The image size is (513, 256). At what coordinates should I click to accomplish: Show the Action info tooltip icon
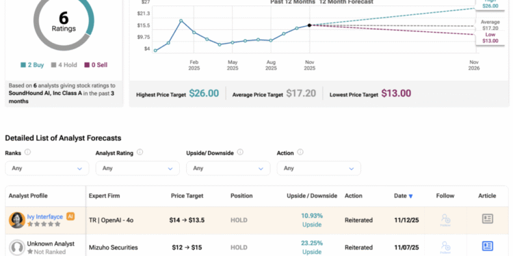tap(300, 152)
